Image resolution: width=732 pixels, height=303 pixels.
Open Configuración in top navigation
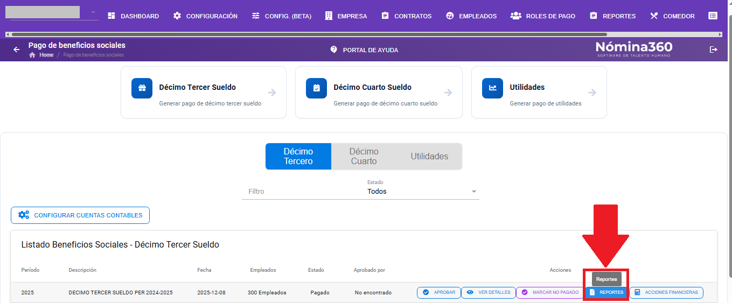click(205, 16)
